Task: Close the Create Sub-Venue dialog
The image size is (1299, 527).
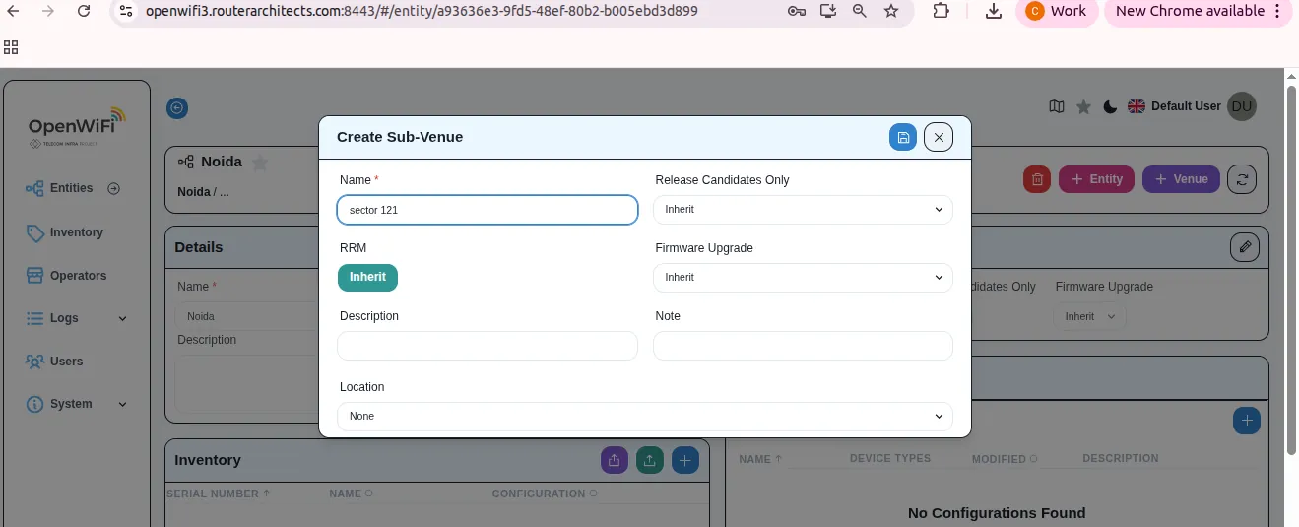Action: tap(939, 138)
